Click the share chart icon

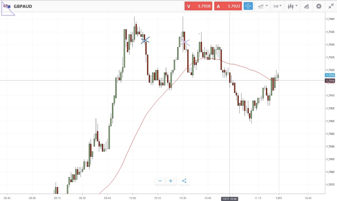tap(184, 181)
